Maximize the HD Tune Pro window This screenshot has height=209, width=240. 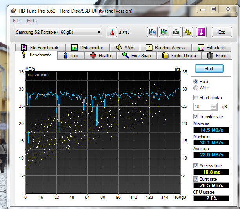(213, 9)
